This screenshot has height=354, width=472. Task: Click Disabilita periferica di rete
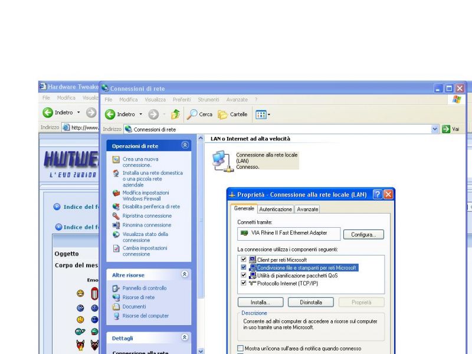pos(151,206)
